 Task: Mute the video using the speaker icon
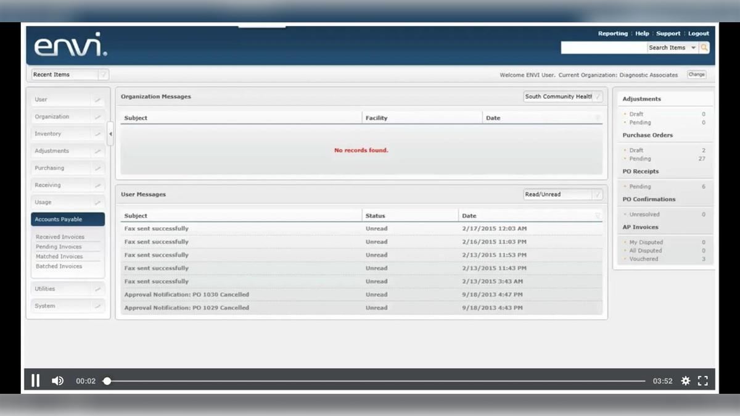(57, 380)
